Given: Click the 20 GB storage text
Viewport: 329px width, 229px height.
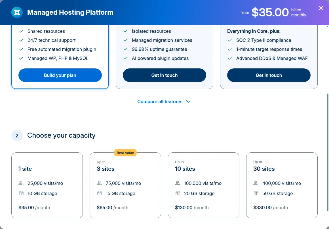Looking at the screenshot, I should point(199,194).
